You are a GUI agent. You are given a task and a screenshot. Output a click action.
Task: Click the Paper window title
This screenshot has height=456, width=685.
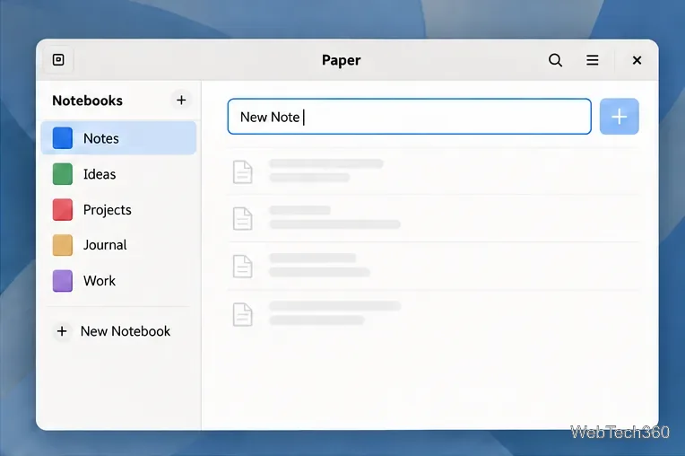[342, 60]
